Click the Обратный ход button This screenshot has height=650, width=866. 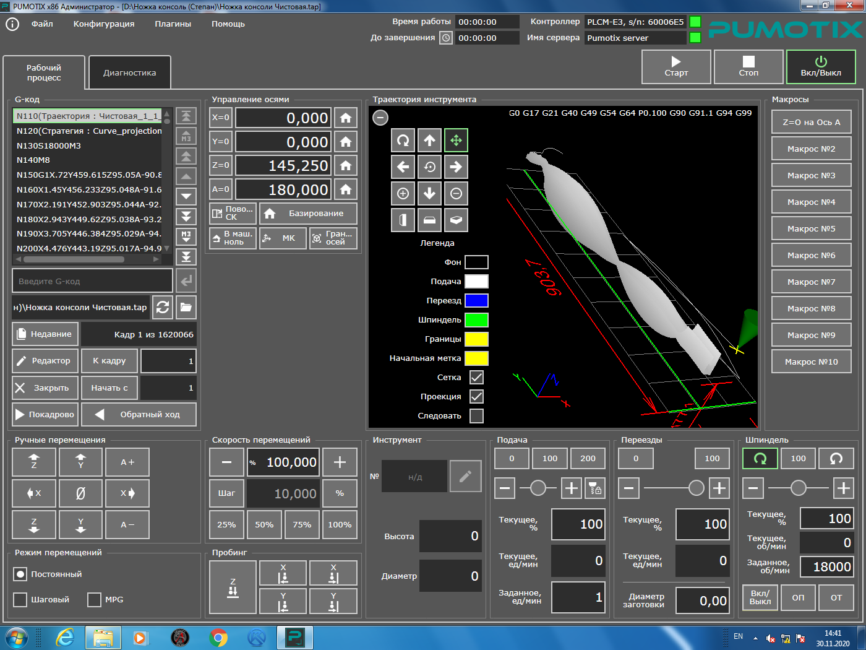point(139,415)
